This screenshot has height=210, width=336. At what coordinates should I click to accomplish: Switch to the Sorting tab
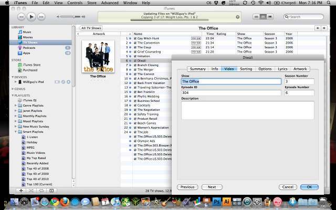[x=246, y=69]
